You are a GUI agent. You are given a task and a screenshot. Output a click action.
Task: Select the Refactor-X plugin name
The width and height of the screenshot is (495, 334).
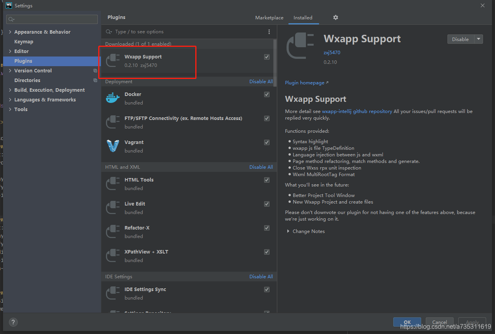(x=137, y=228)
